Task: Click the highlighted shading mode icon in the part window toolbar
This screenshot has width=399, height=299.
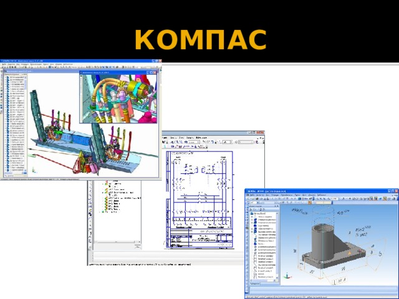Action: tap(371, 199)
